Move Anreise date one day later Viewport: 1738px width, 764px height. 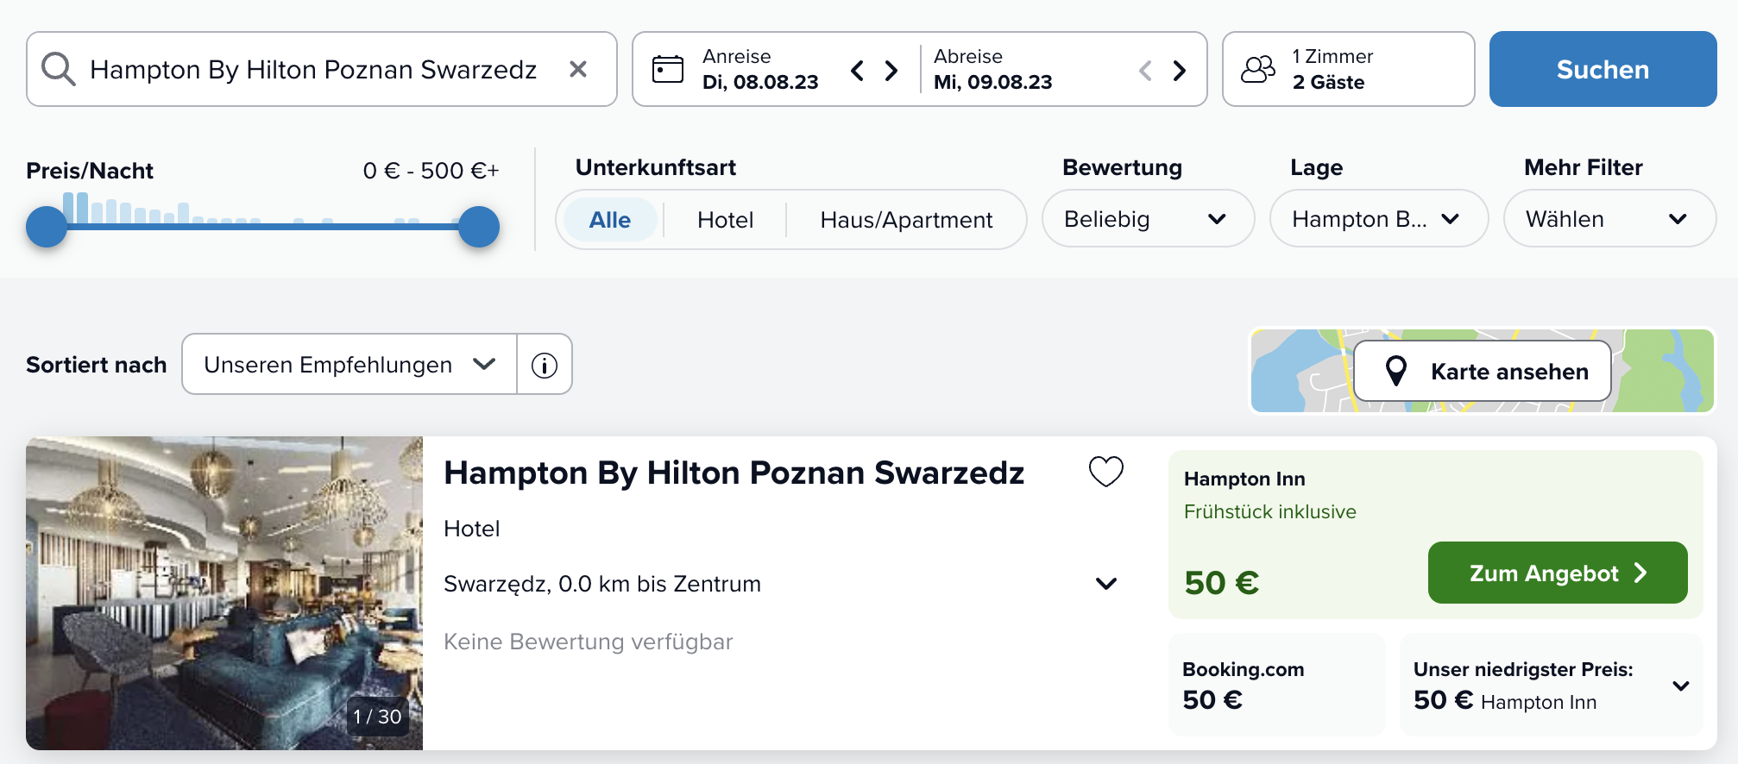(x=891, y=70)
